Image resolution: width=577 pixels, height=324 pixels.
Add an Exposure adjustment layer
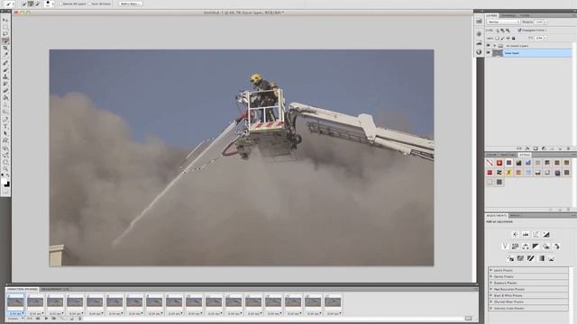[546, 234]
